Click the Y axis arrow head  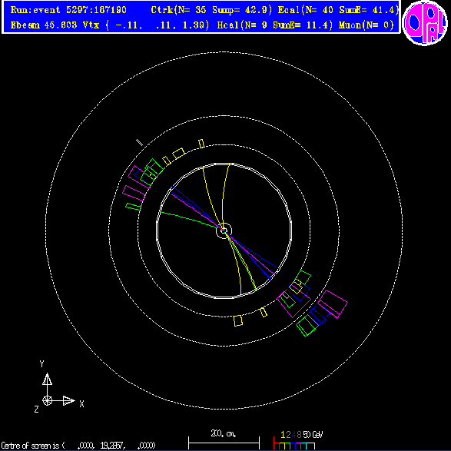click(x=47, y=379)
